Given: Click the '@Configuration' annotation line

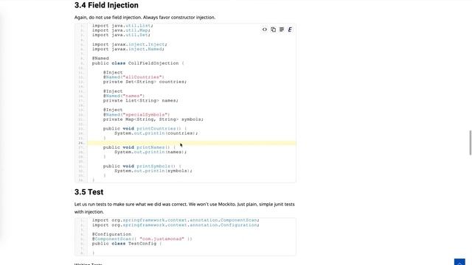Looking at the screenshot, I should pyautogui.click(x=111, y=234).
